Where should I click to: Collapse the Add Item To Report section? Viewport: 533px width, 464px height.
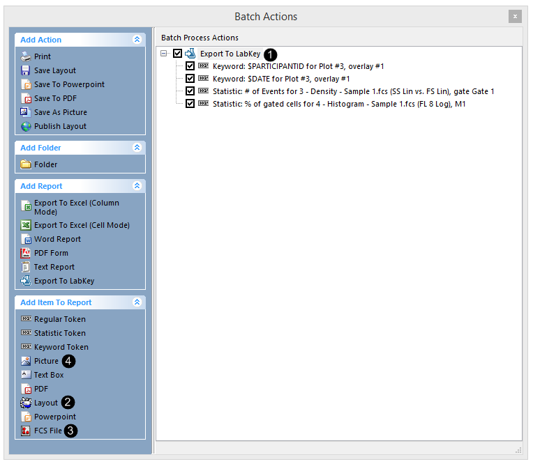137,302
